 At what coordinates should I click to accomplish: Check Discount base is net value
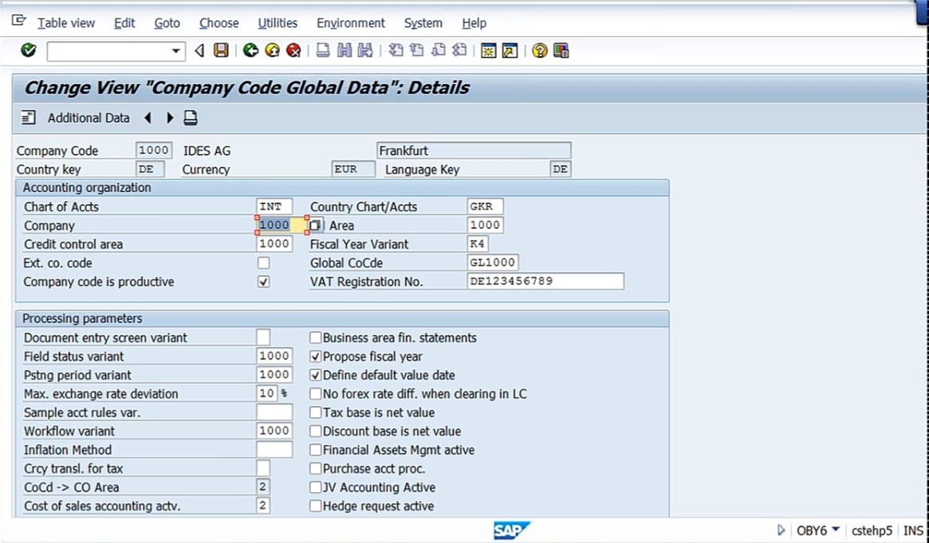[x=315, y=431]
